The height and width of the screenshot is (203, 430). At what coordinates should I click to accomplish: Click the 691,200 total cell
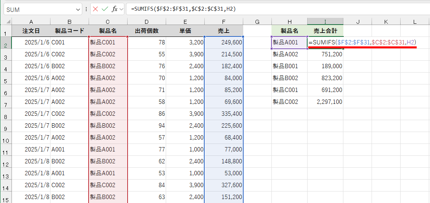pyautogui.click(x=325, y=90)
